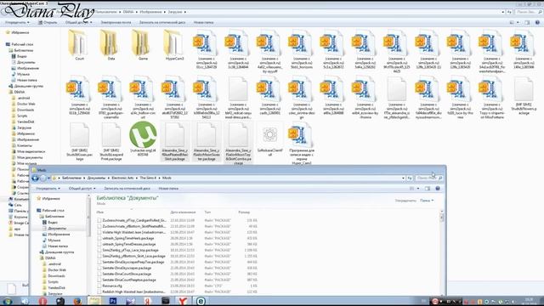Go back in the Mods window

point(35,178)
